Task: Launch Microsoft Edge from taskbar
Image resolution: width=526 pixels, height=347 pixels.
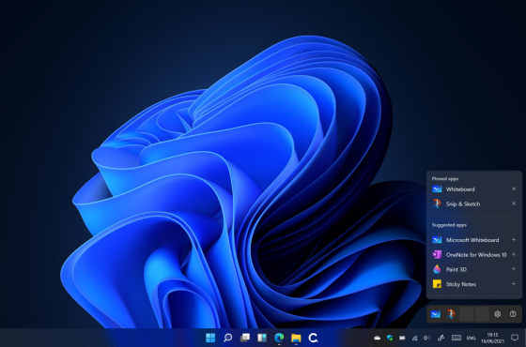Action: pyautogui.click(x=279, y=338)
